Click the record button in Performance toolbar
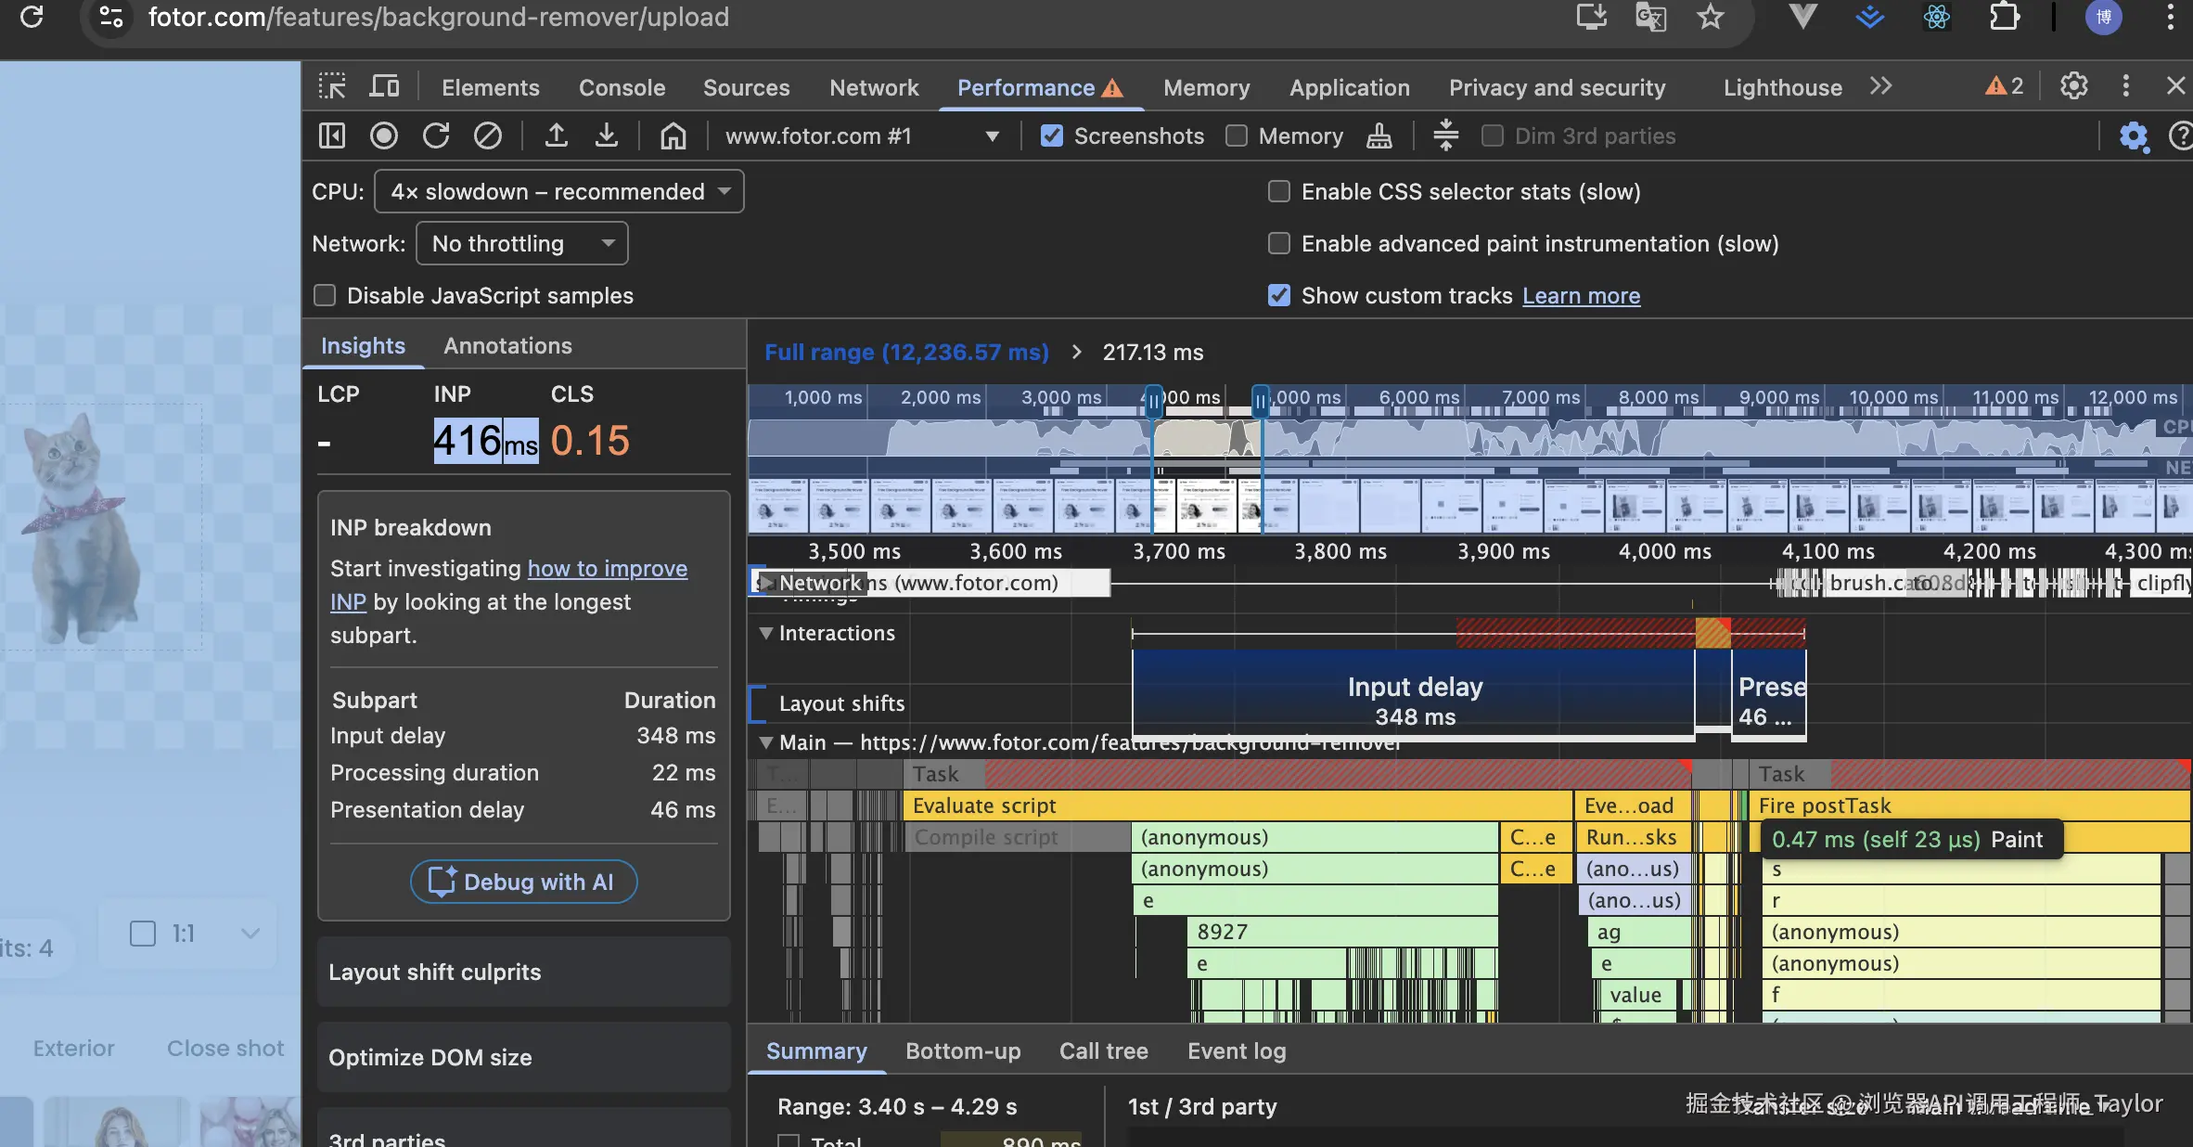 [383, 136]
